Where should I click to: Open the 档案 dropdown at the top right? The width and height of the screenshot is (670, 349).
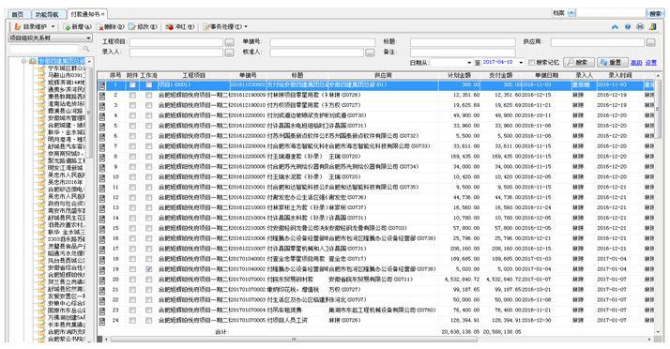pos(571,13)
